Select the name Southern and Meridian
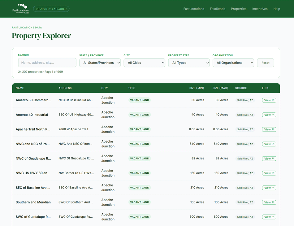 (x=33, y=202)
